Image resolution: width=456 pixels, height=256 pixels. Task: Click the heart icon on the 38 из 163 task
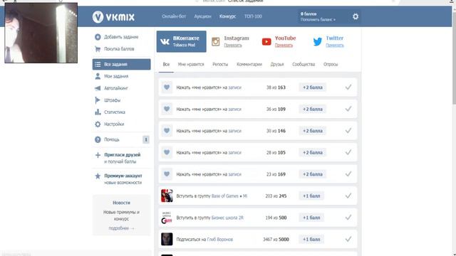[x=167, y=87]
